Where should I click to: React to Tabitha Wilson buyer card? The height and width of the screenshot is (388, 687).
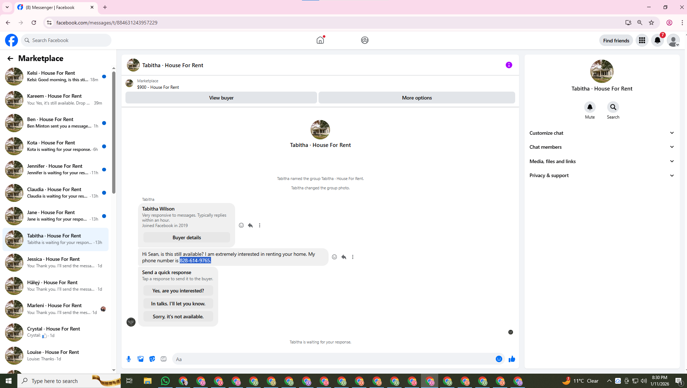pyautogui.click(x=241, y=225)
